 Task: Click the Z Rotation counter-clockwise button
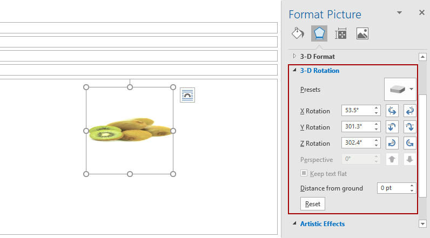409,143
